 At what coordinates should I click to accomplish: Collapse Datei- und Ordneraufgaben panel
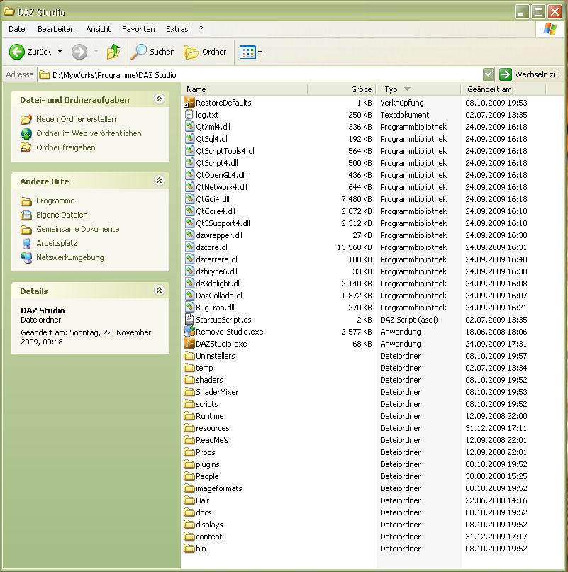(159, 99)
